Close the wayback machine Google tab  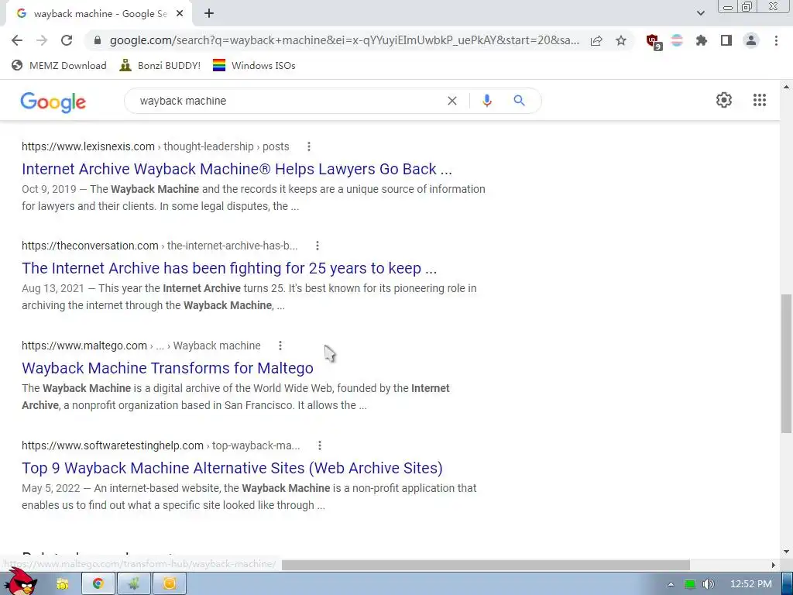coord(180,14)
